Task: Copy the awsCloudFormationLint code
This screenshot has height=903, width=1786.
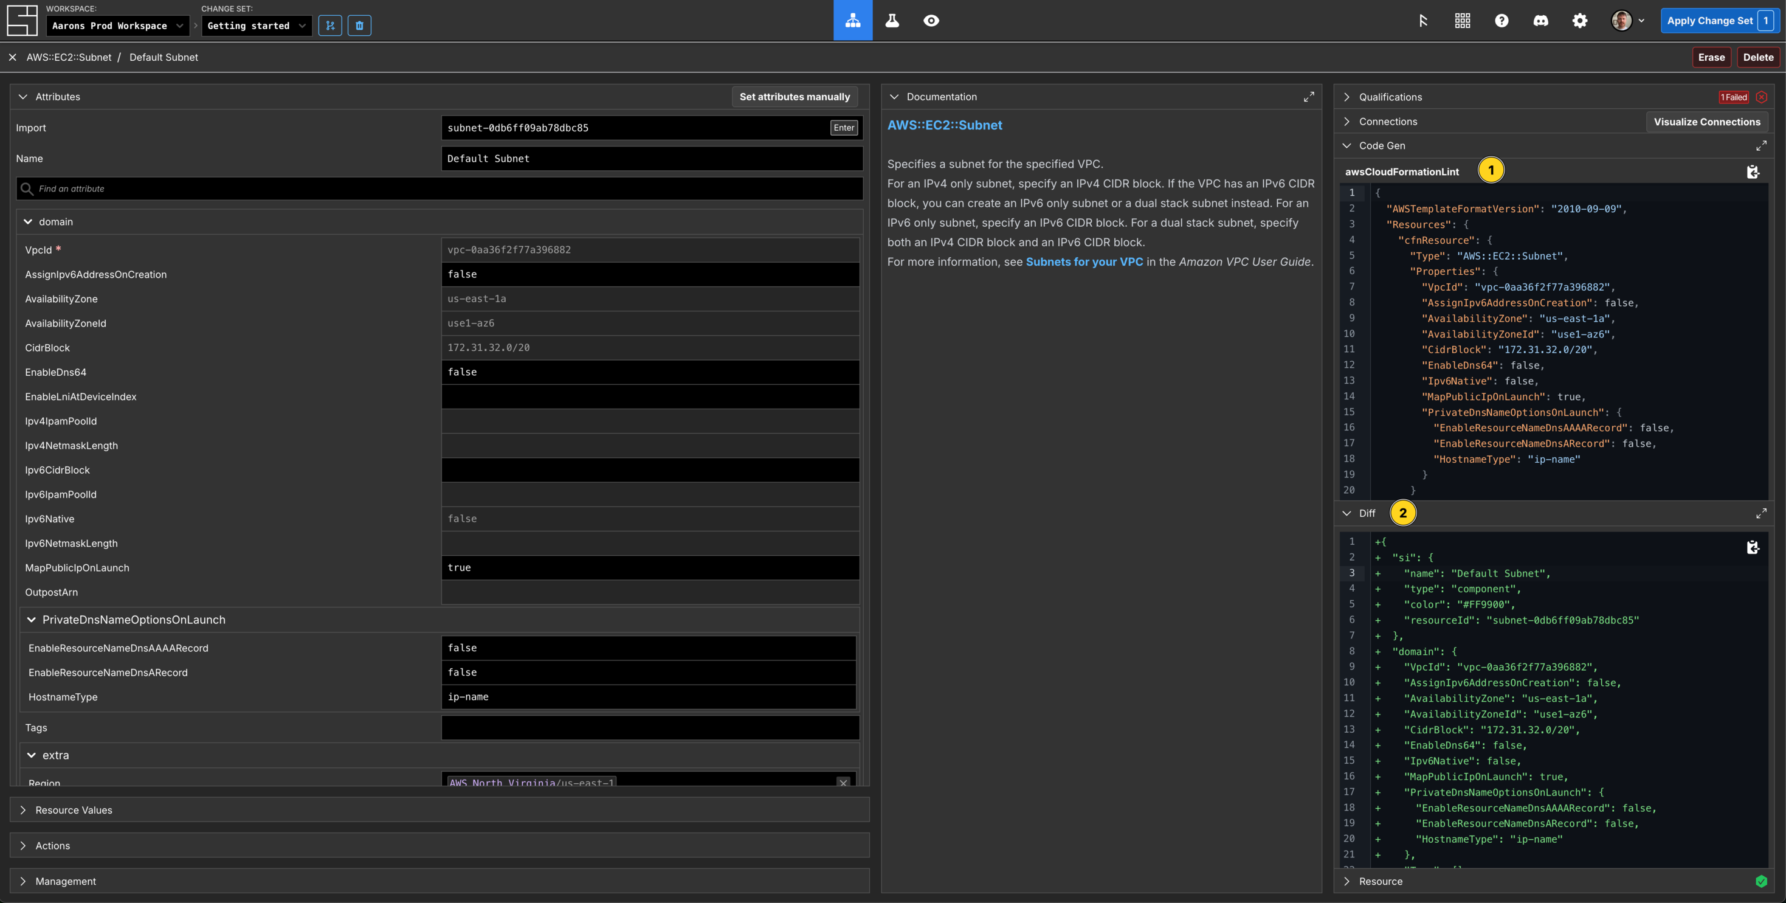Action: coord(1753,172)
